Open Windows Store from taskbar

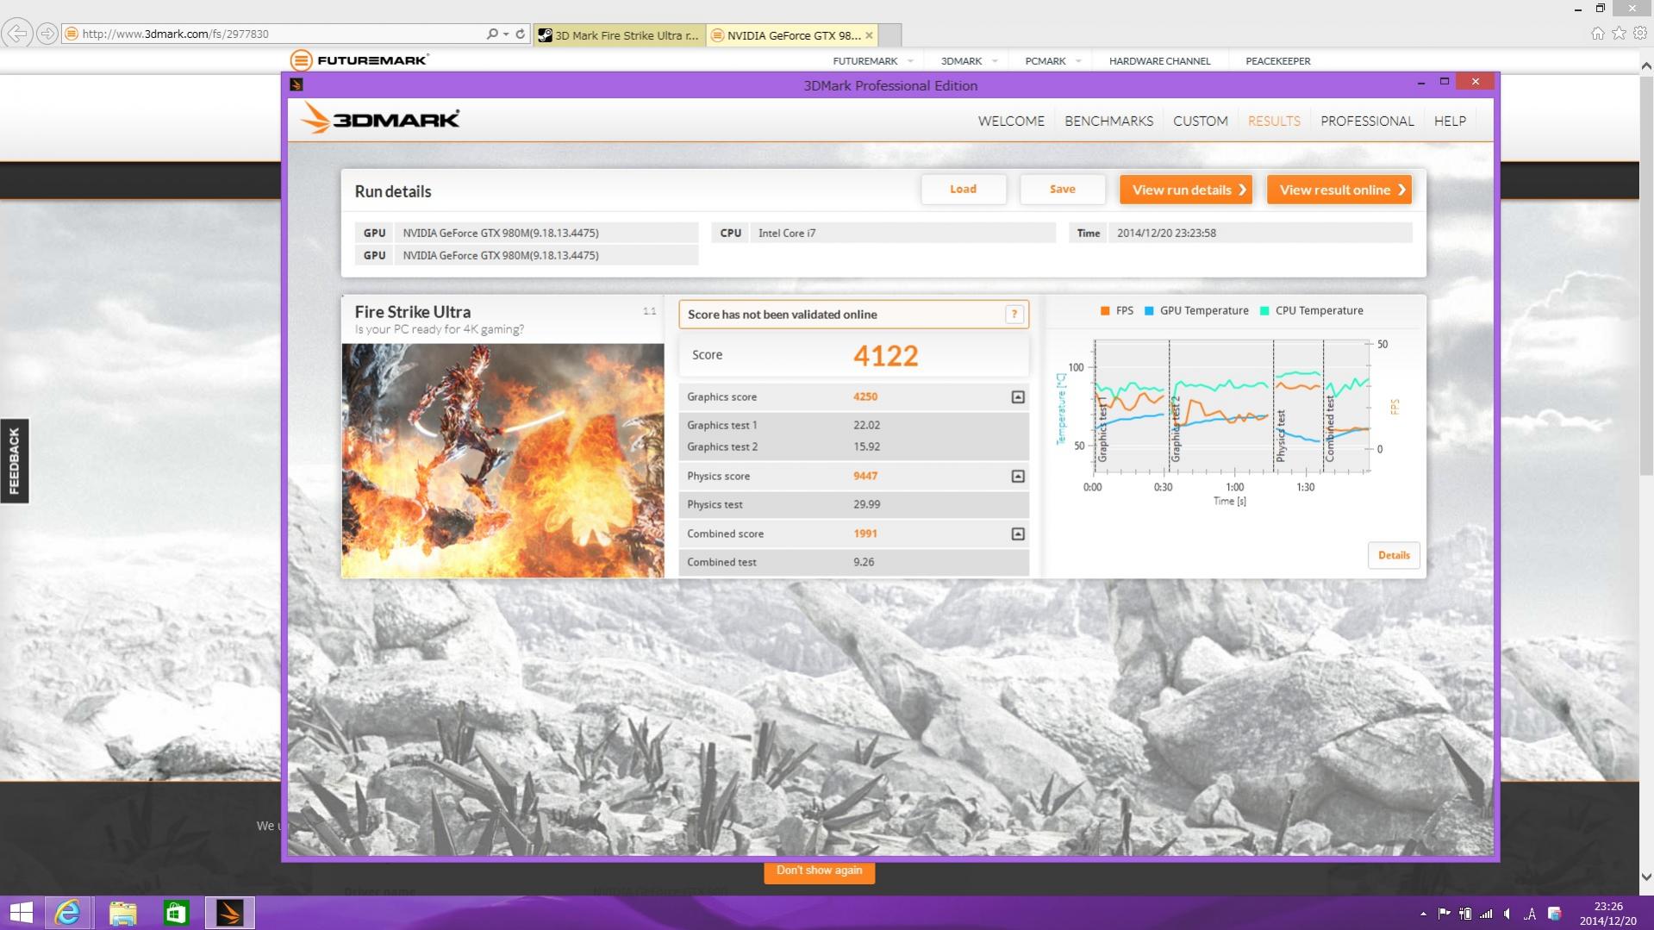click(176, 913)
